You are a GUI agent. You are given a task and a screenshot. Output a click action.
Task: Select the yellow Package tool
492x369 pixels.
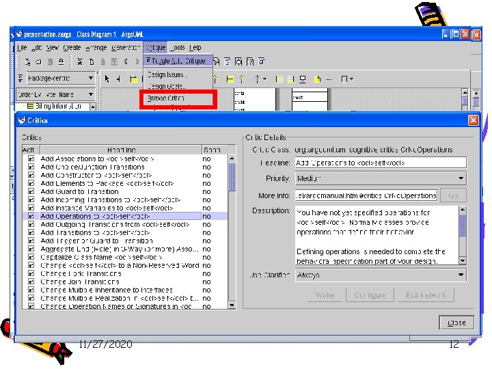133,79
